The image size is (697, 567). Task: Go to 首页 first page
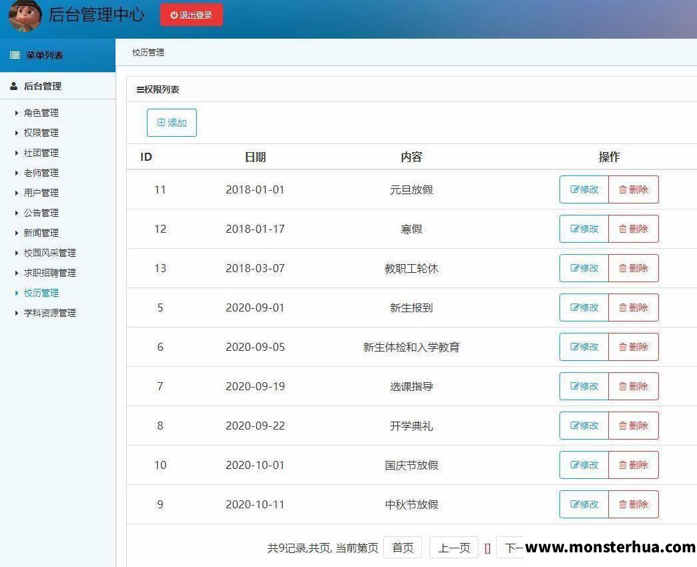click(x=403, y=548)
